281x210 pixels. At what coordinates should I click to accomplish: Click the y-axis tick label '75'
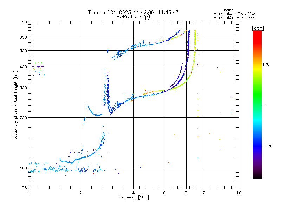[x=25, y=188]
